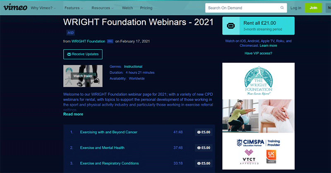Expand the Resources menu

[102, 8]
